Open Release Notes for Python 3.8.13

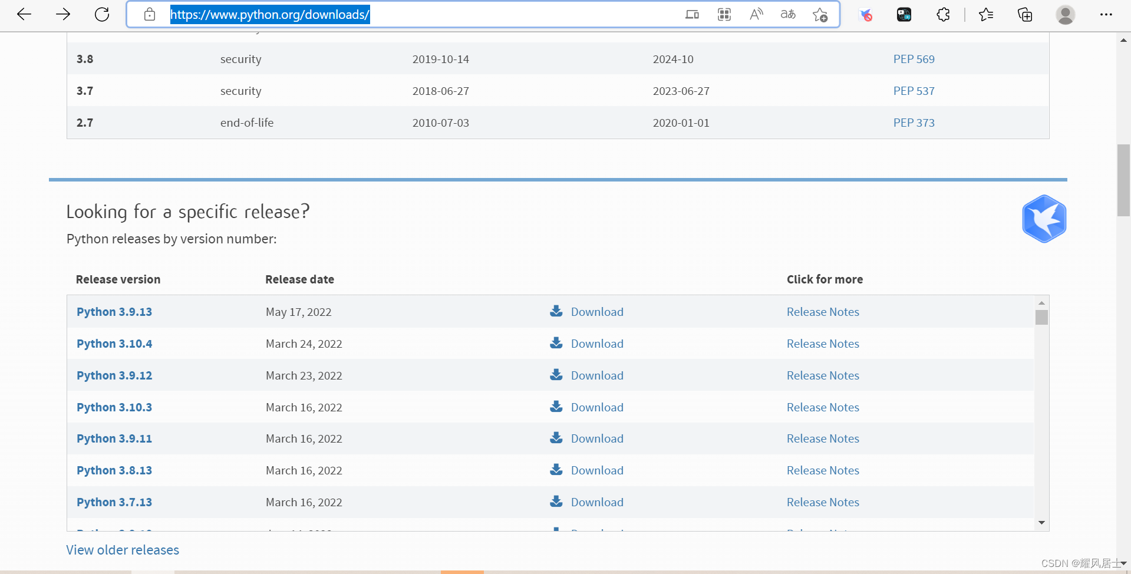pyautogui.click(x=823, y=470)
